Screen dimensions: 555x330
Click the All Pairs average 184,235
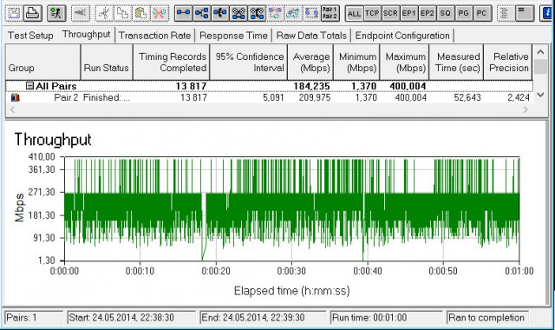click(311, 86)
